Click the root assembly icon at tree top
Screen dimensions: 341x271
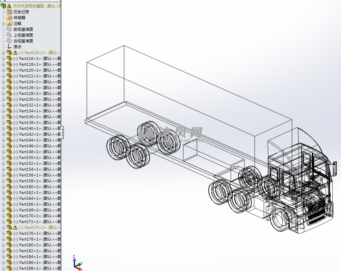tap(3, 6)
